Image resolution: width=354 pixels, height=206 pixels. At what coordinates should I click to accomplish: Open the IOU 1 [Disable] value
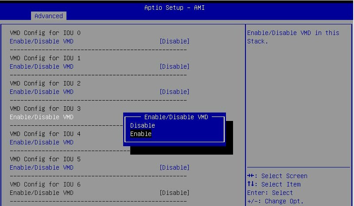(174, 66)
